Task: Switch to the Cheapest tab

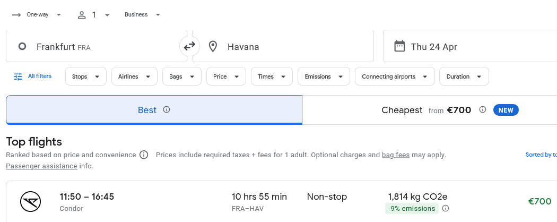Action: (x=429, y=110)
